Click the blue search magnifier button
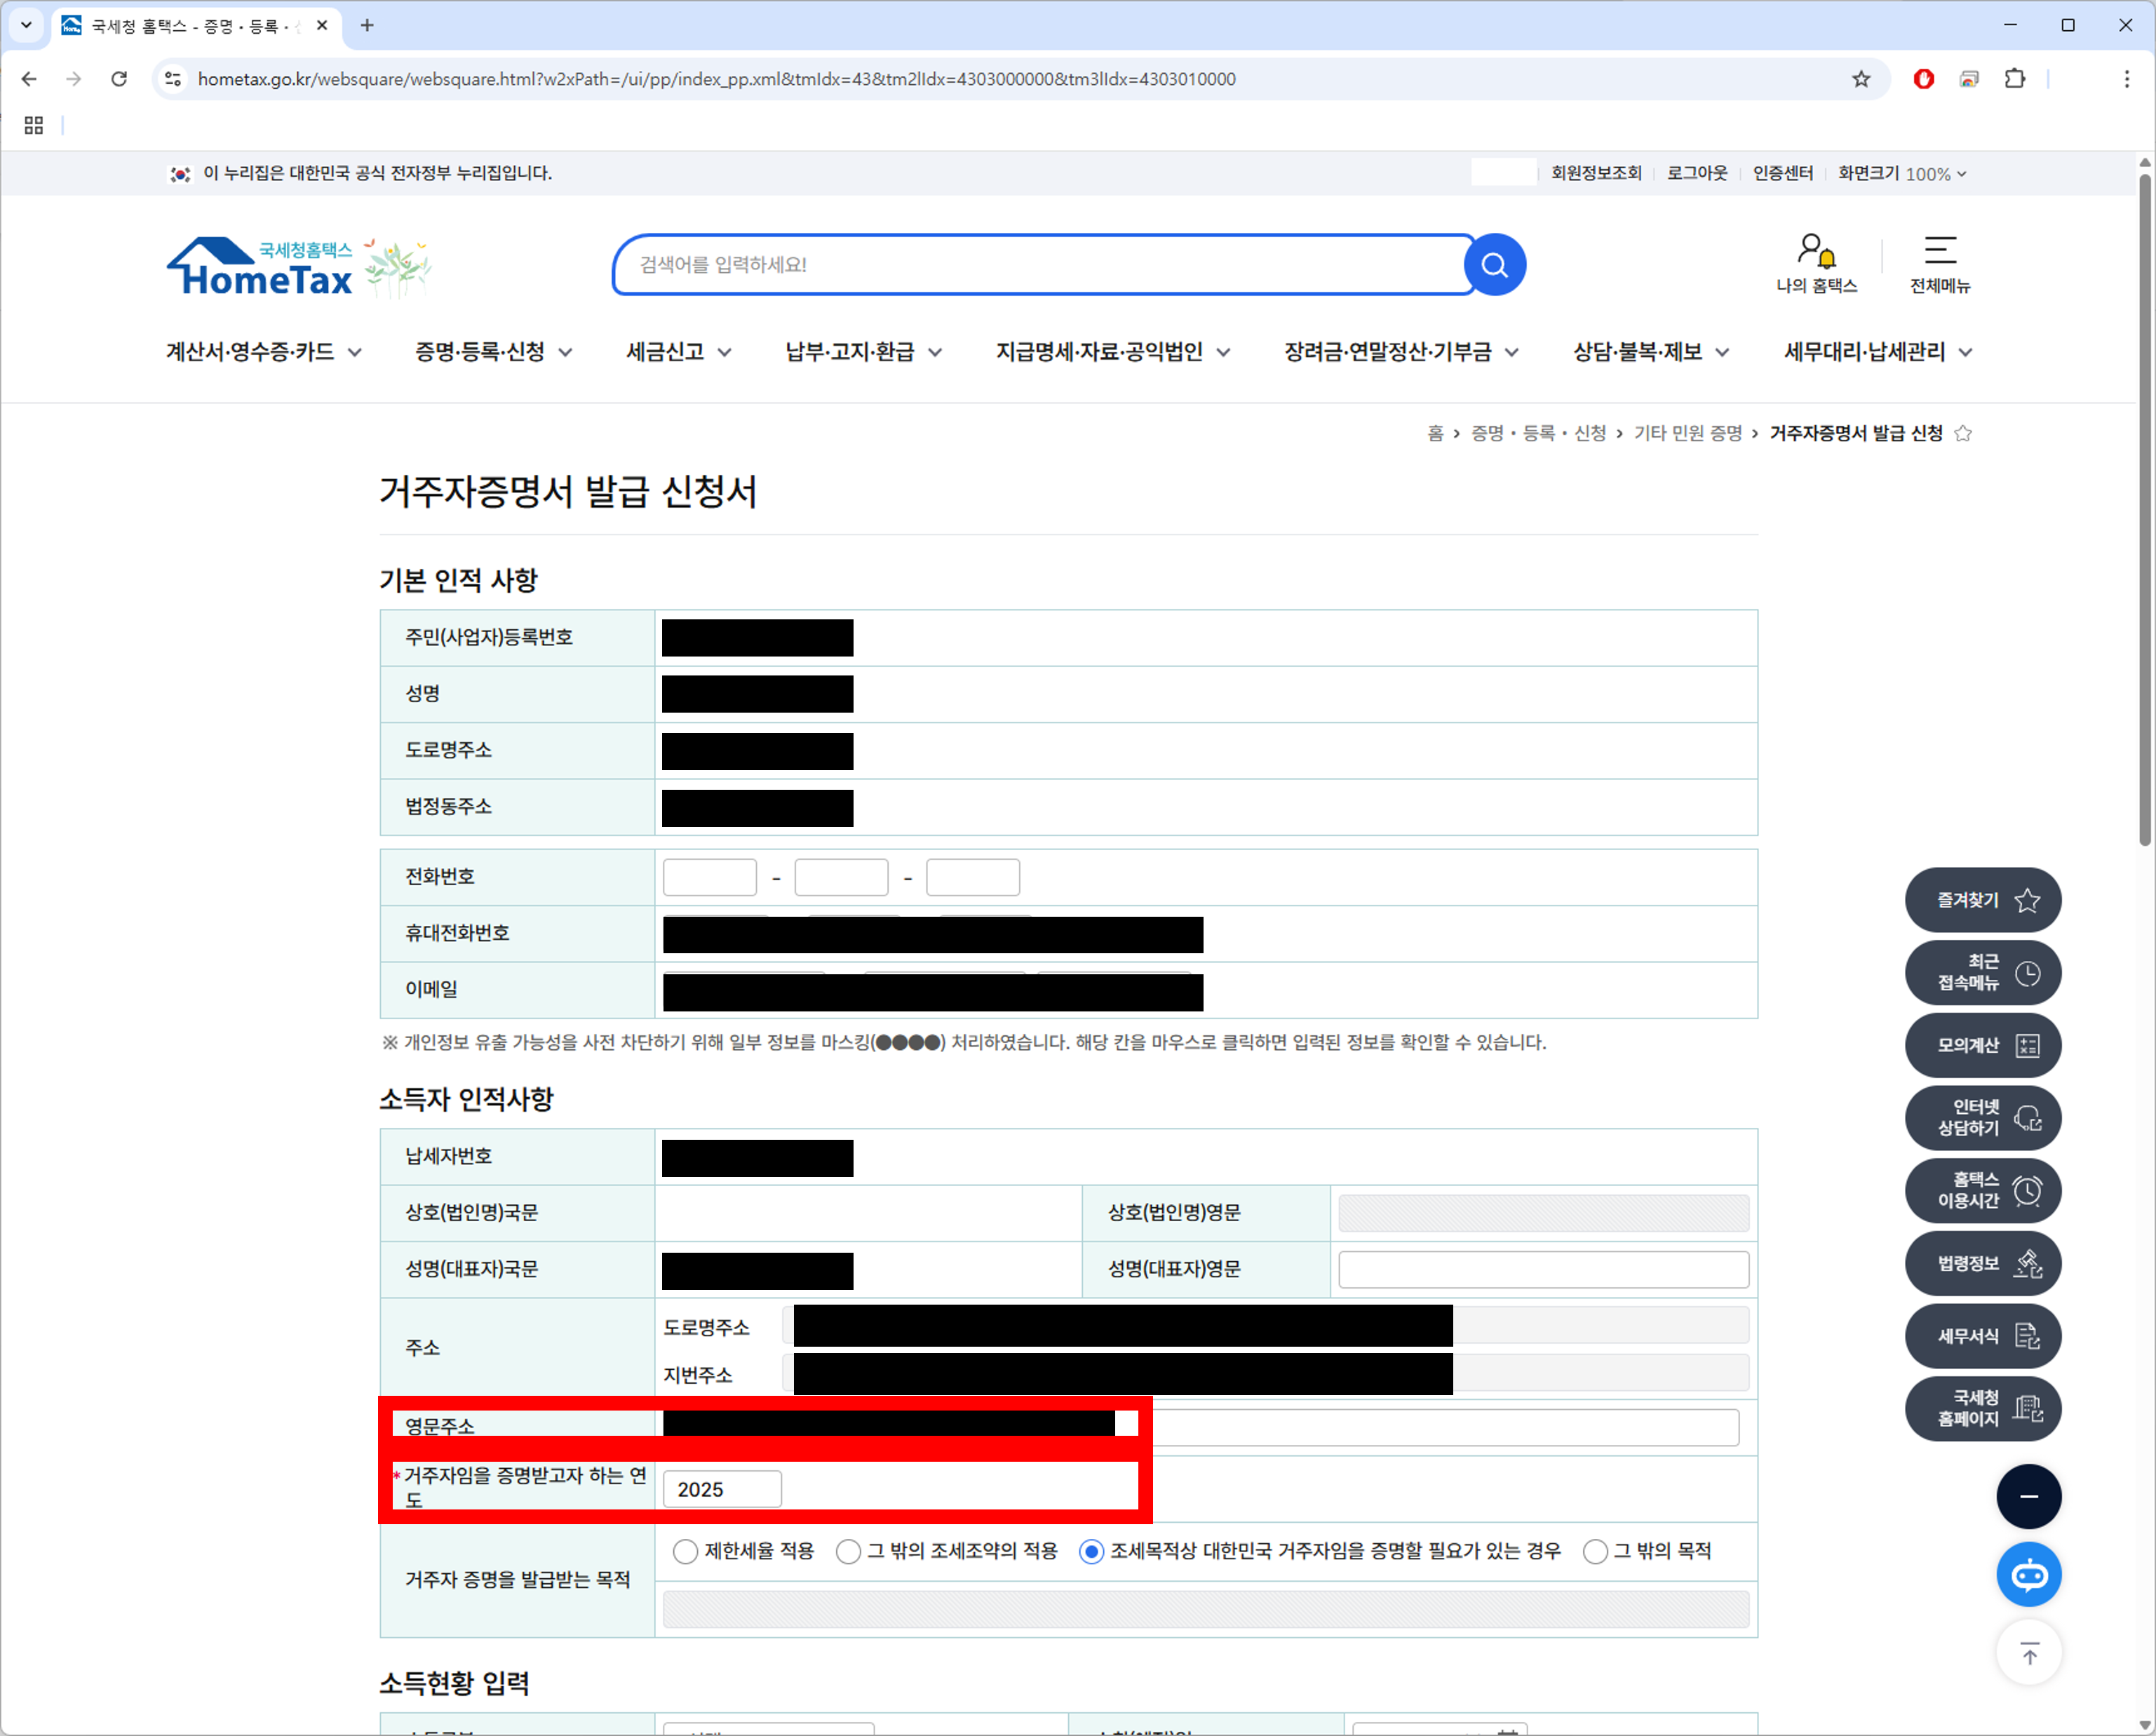This screenshot has height=1736, width=2156. [x=1494, y=265]
